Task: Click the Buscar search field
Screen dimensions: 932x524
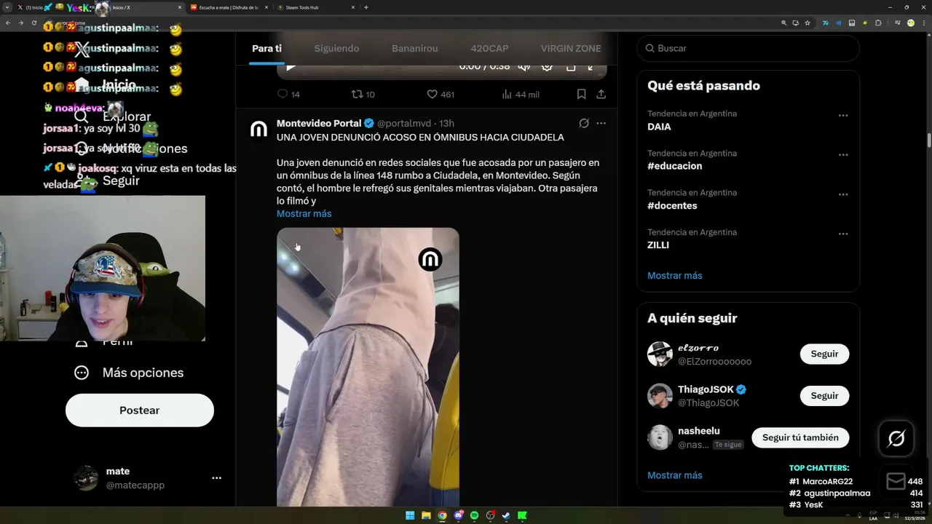Action: [748, 48]
